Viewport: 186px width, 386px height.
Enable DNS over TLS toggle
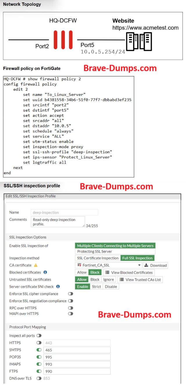(39, 378)
